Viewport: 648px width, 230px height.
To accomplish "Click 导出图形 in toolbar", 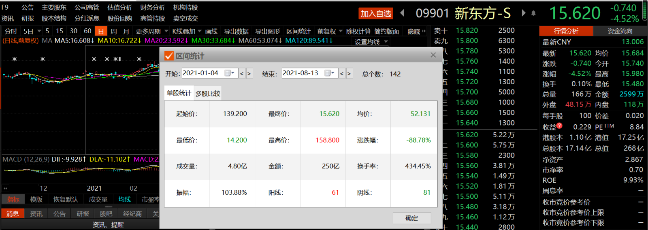I will (x=267, y=31).
